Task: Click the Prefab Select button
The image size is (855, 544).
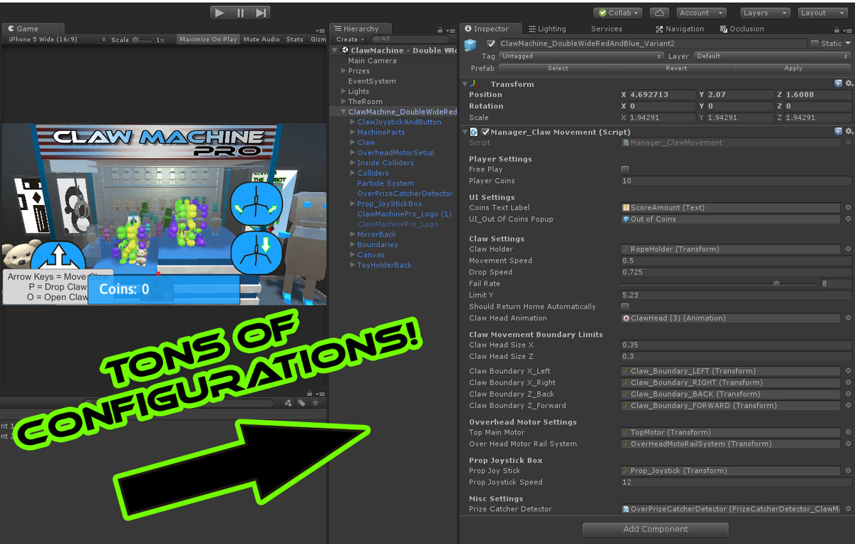Action: pyautogui.click(x=558, y=68)
